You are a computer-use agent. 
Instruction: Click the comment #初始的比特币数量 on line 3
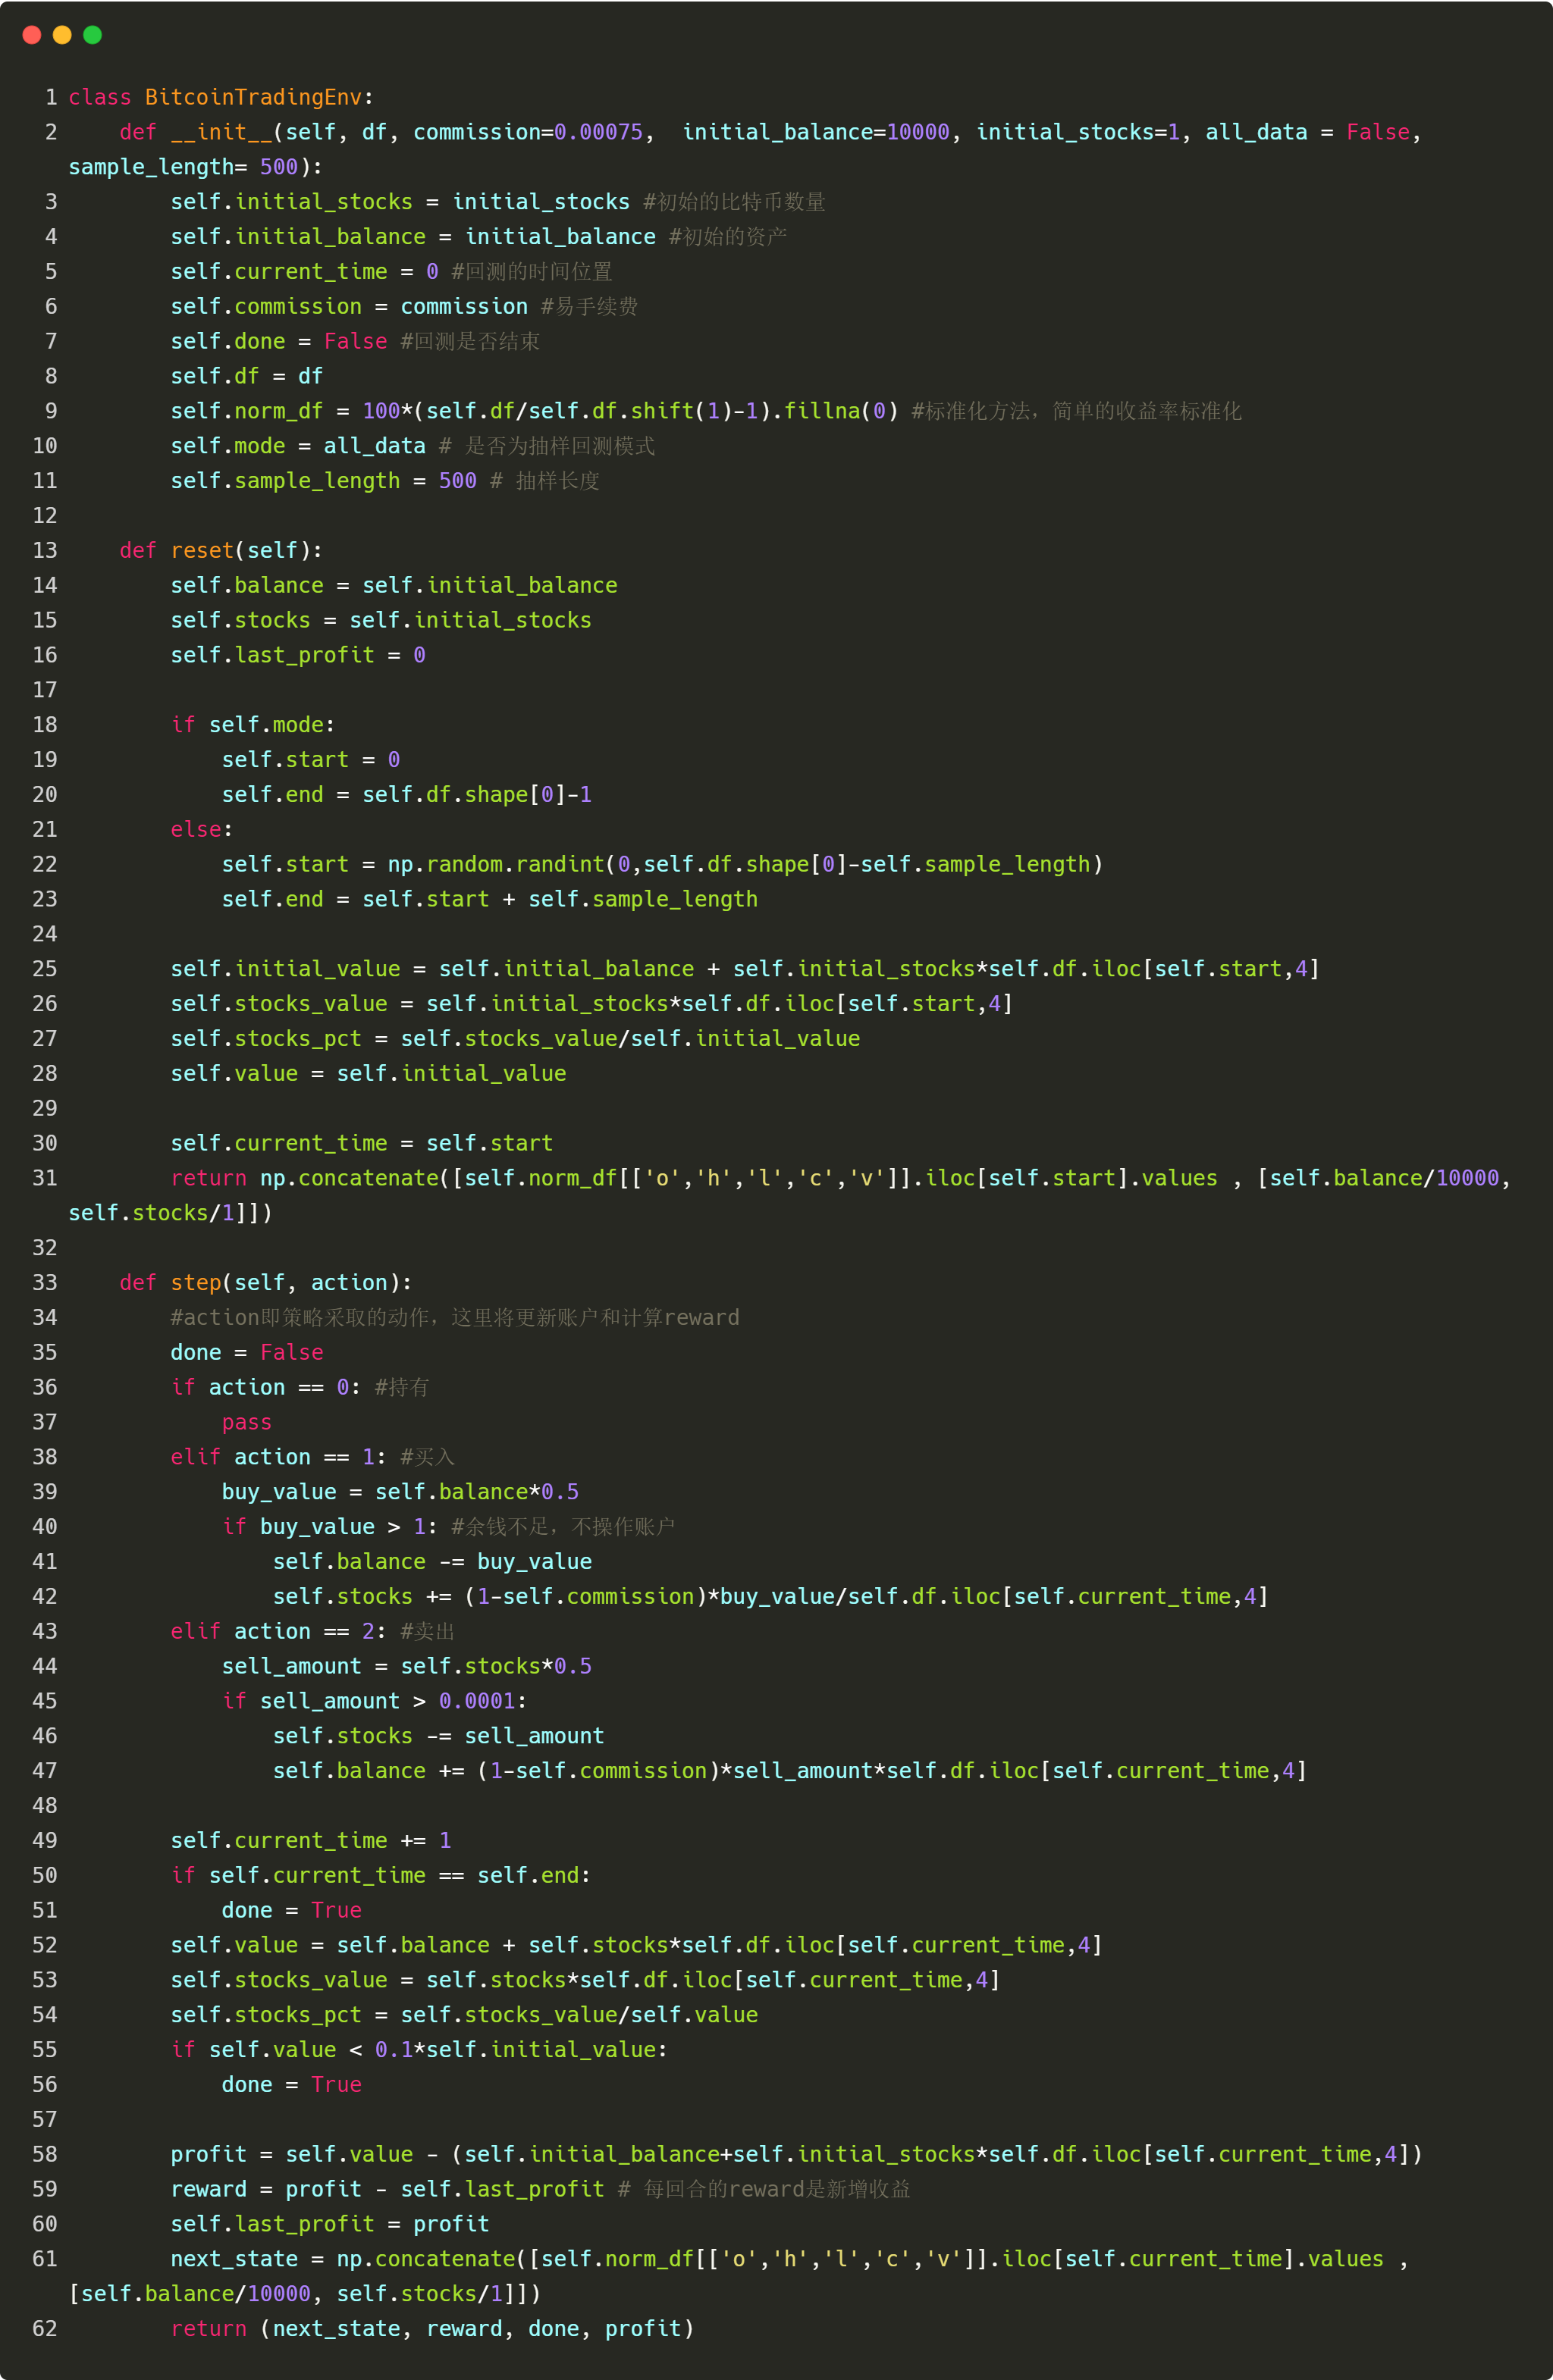point(735,202)
